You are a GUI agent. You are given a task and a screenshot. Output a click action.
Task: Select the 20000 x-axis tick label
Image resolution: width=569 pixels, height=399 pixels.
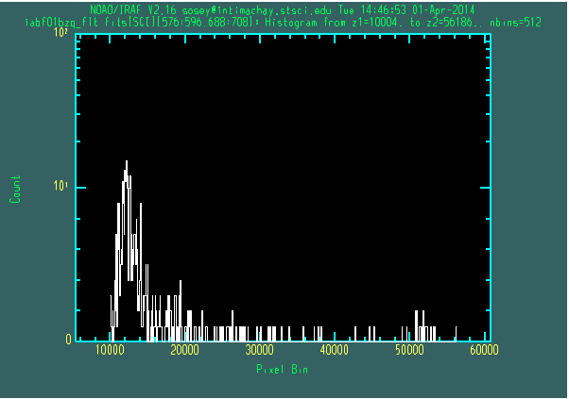click(x=184, y=350)
